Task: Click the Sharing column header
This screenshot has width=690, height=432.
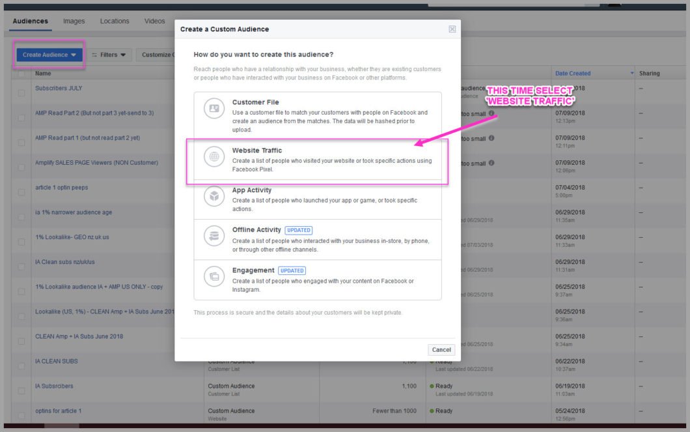Action: click(649, 74)
